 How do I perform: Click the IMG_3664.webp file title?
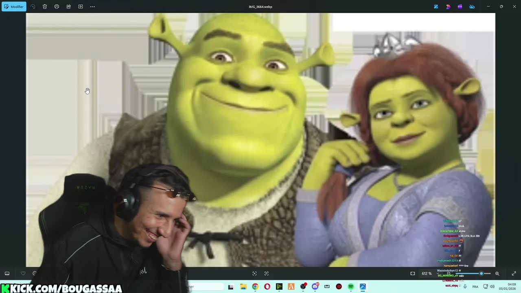260,7
